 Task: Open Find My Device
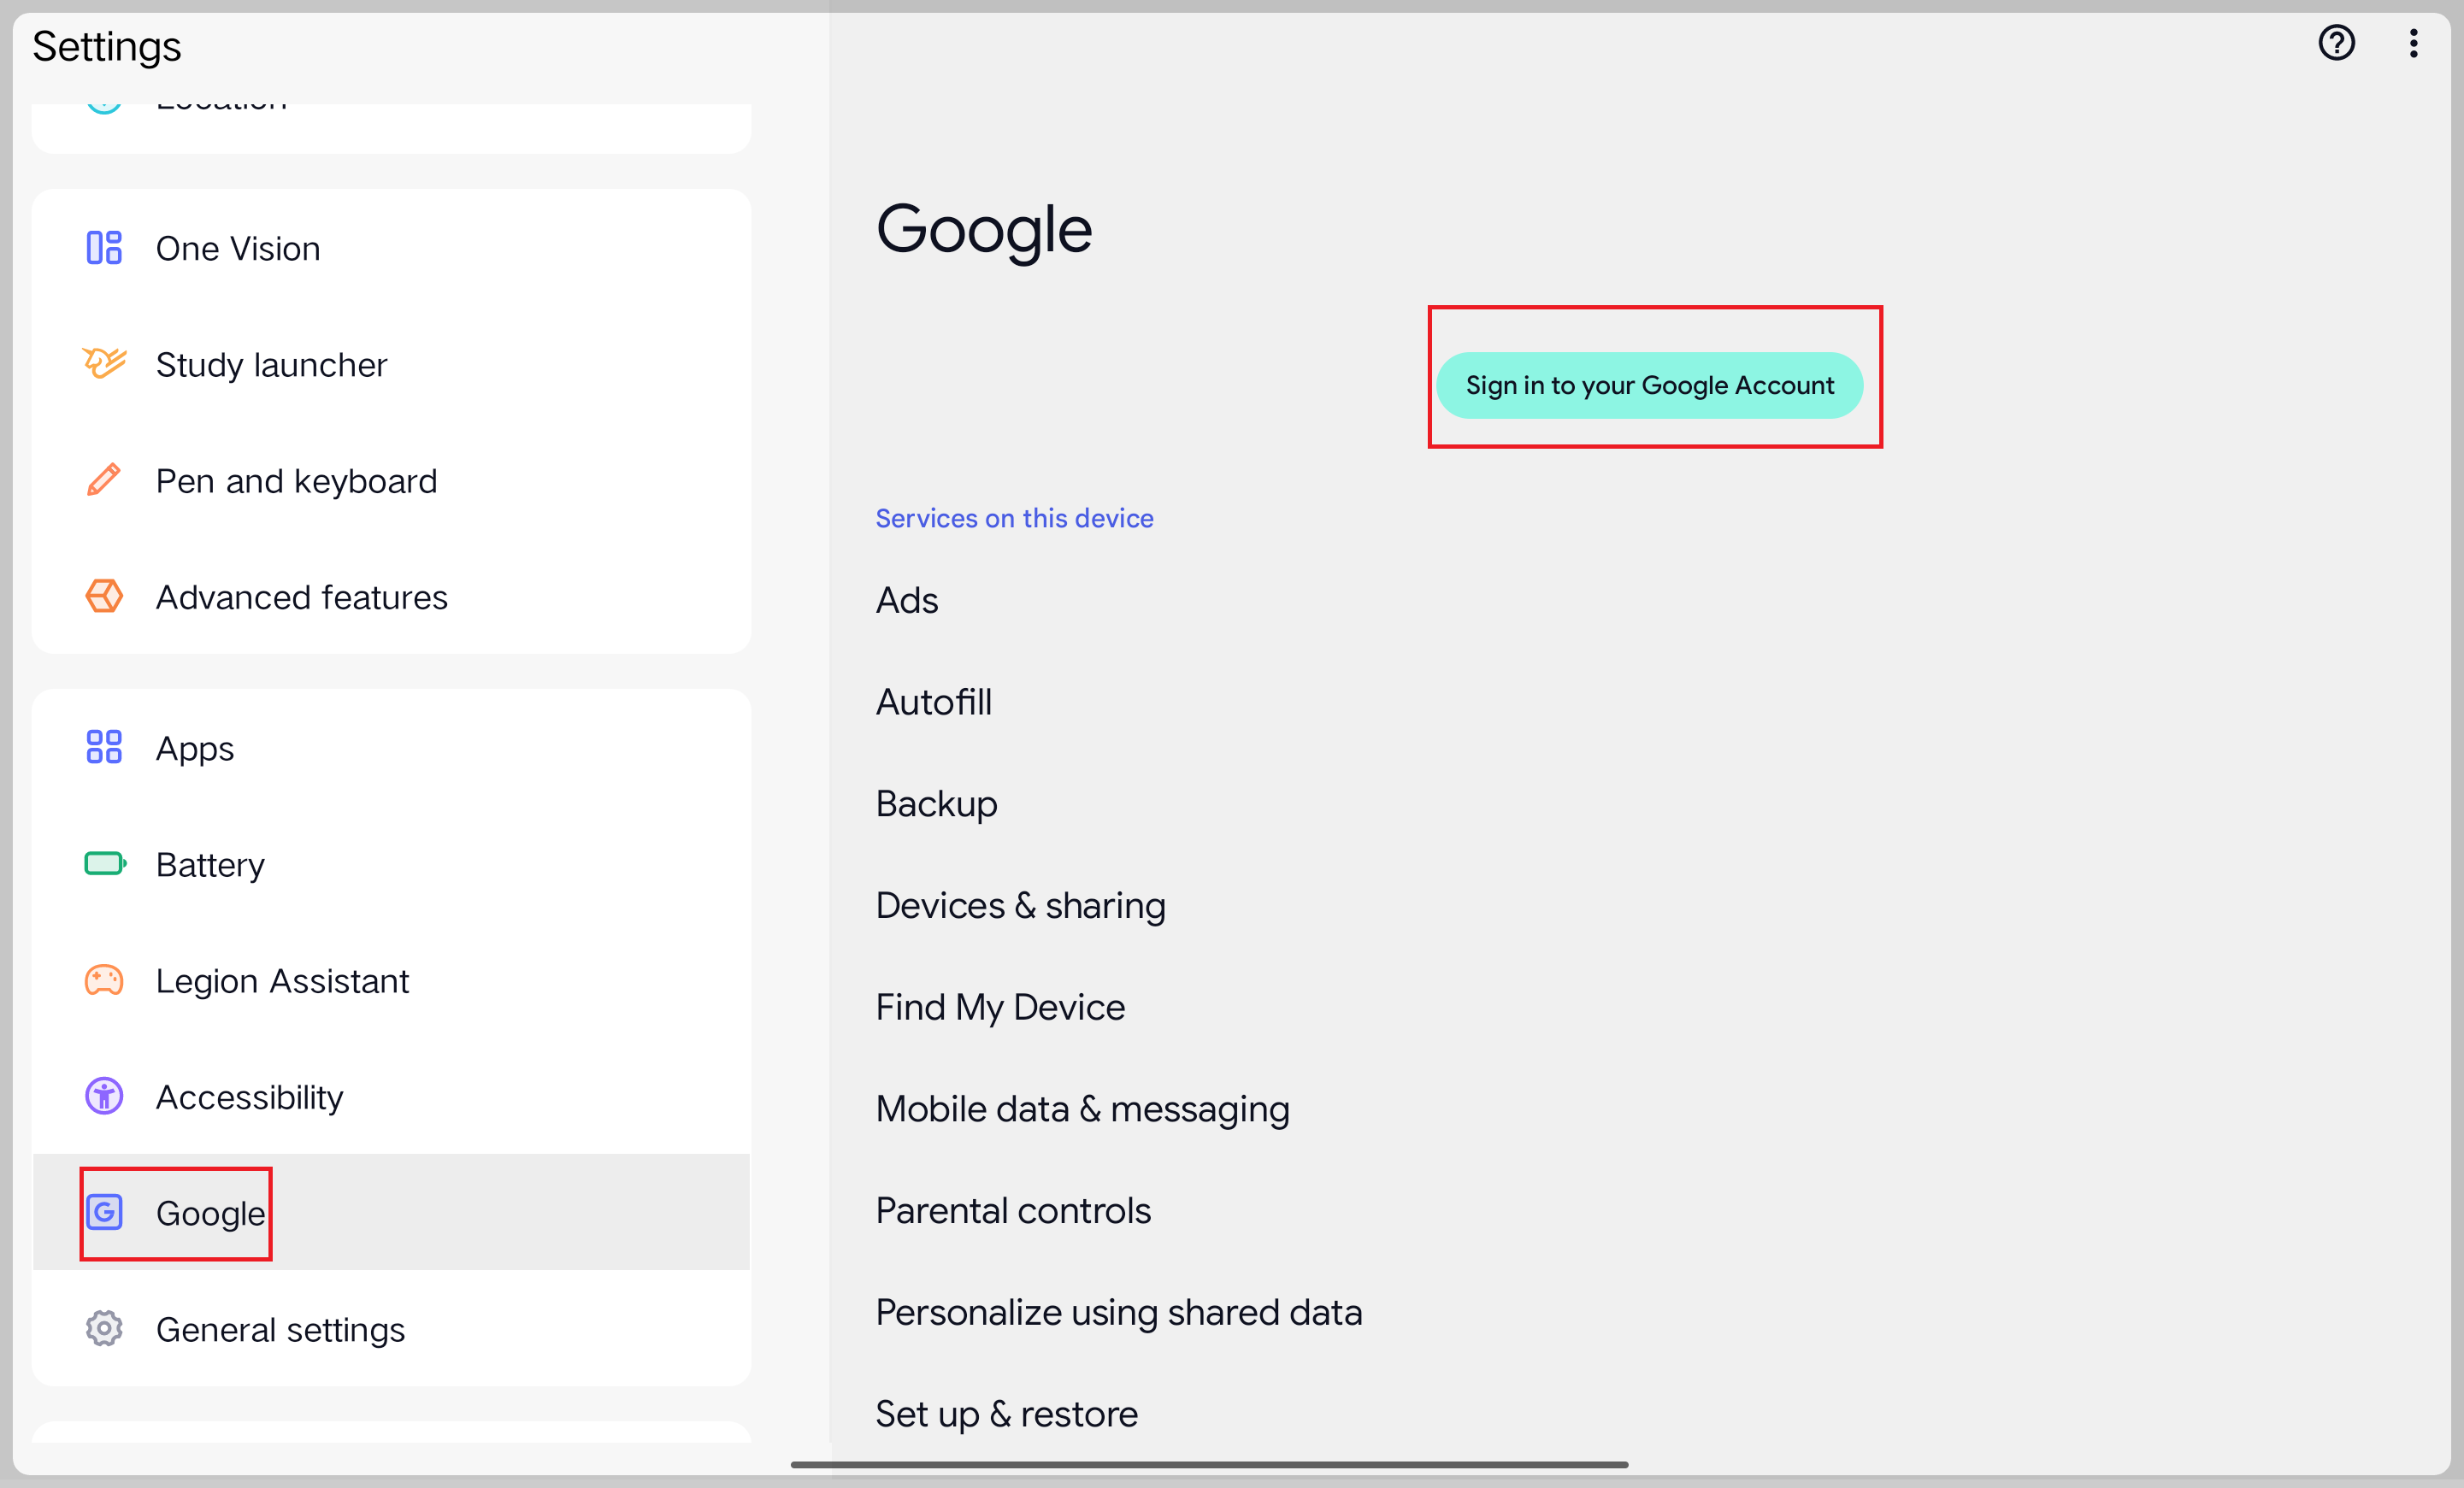pyautogui.click(x=1000, y=1007)
